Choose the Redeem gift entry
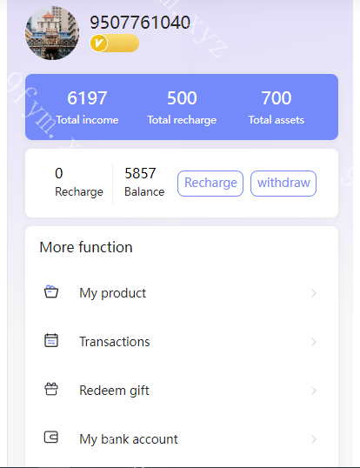This screenshot has width=360, height=468. (x=182, y=391)
